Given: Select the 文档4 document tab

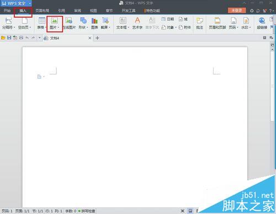Looking at the screenshot, I should pos(67,38).
